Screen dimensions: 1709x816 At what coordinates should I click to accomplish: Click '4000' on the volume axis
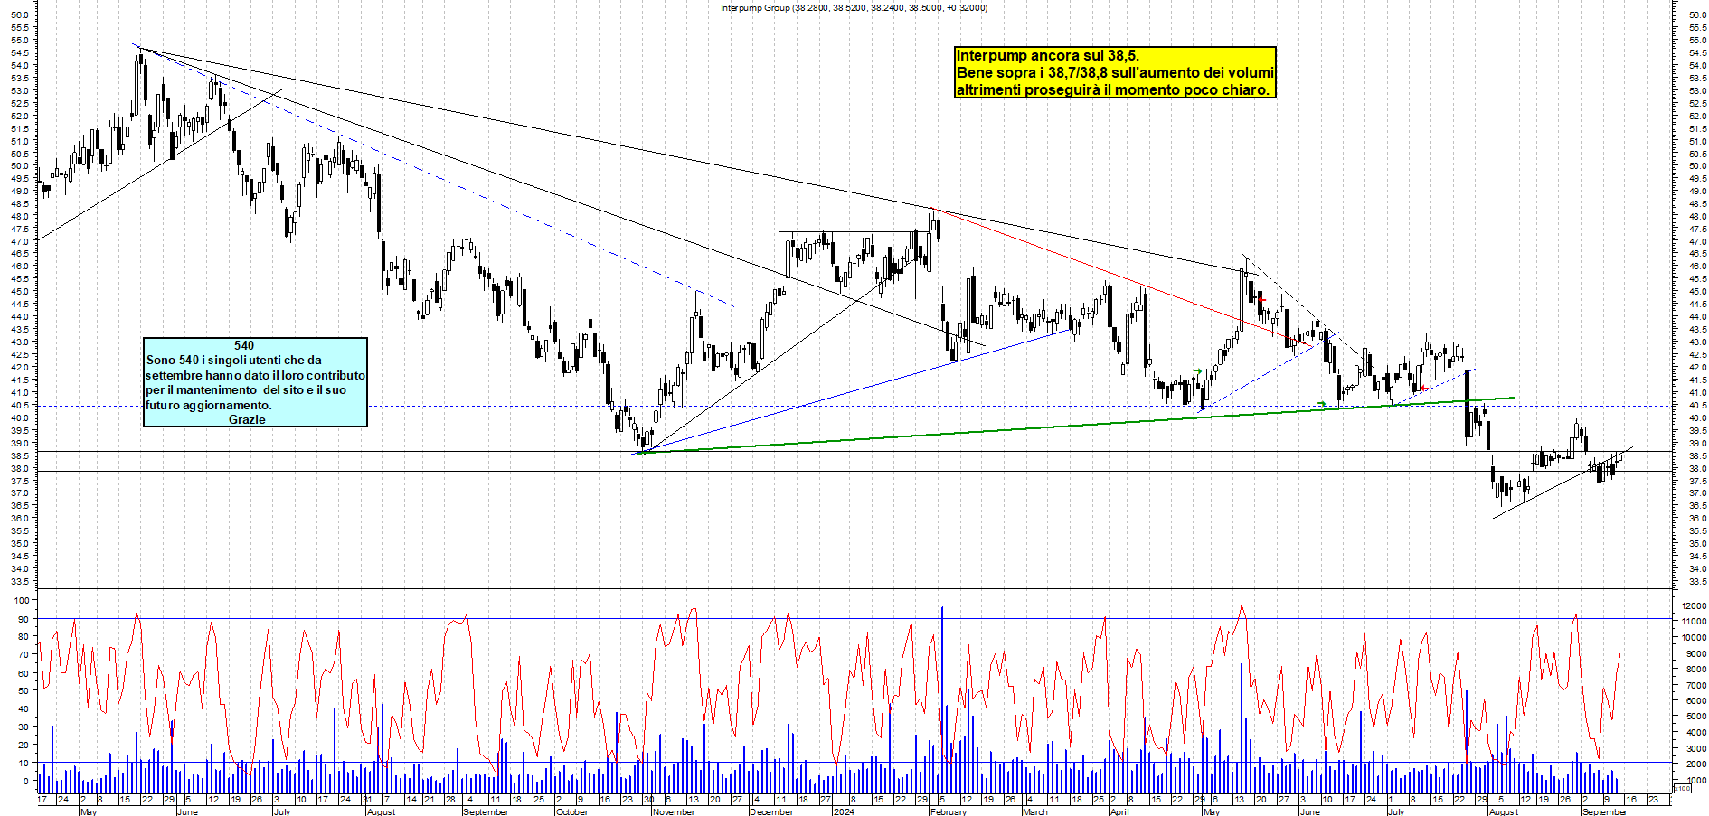click(1695, 732)
